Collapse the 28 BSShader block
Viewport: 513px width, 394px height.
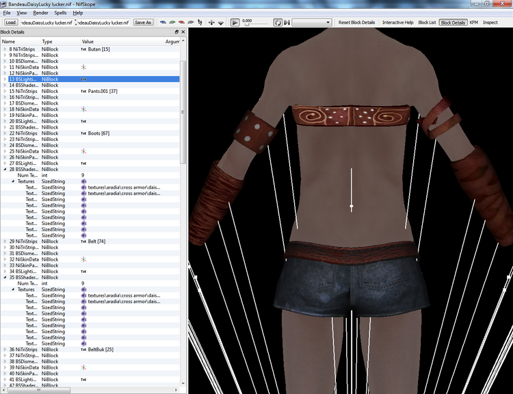(x=5, y=169)
